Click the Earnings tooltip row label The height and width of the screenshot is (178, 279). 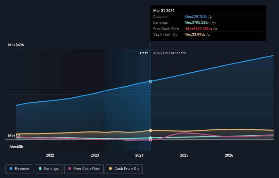point(160,22)
